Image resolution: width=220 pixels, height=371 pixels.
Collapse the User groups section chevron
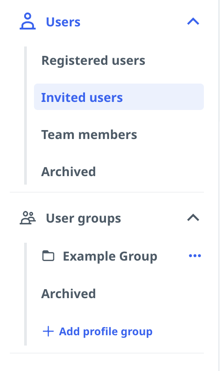[193, 218]
